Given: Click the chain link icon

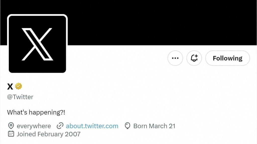Looking at the screenshot, I should point(60,126).
